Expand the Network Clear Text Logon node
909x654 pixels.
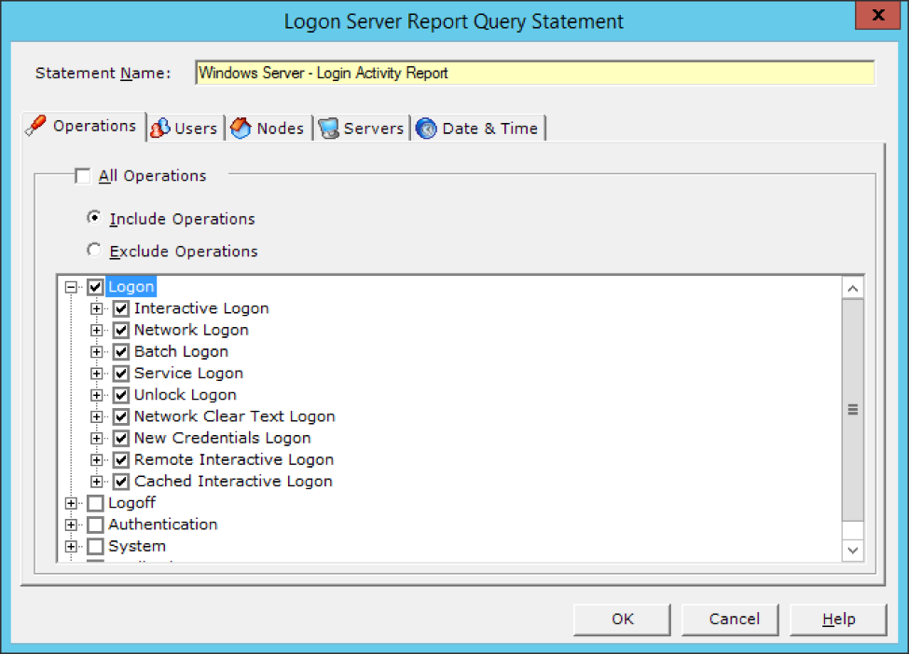click(97, 416)
